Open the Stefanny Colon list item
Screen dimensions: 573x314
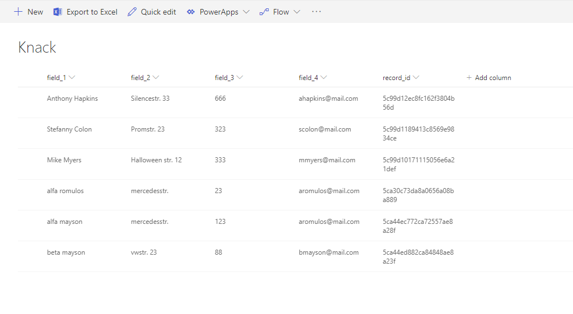[69, 129]
